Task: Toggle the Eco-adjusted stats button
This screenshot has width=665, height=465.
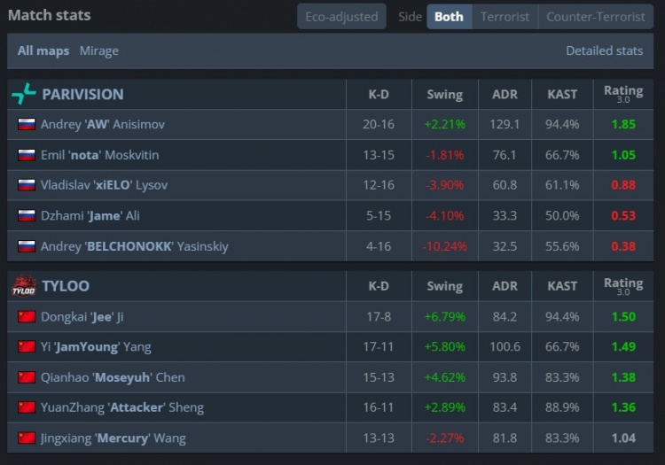Action: click(341, 17)
